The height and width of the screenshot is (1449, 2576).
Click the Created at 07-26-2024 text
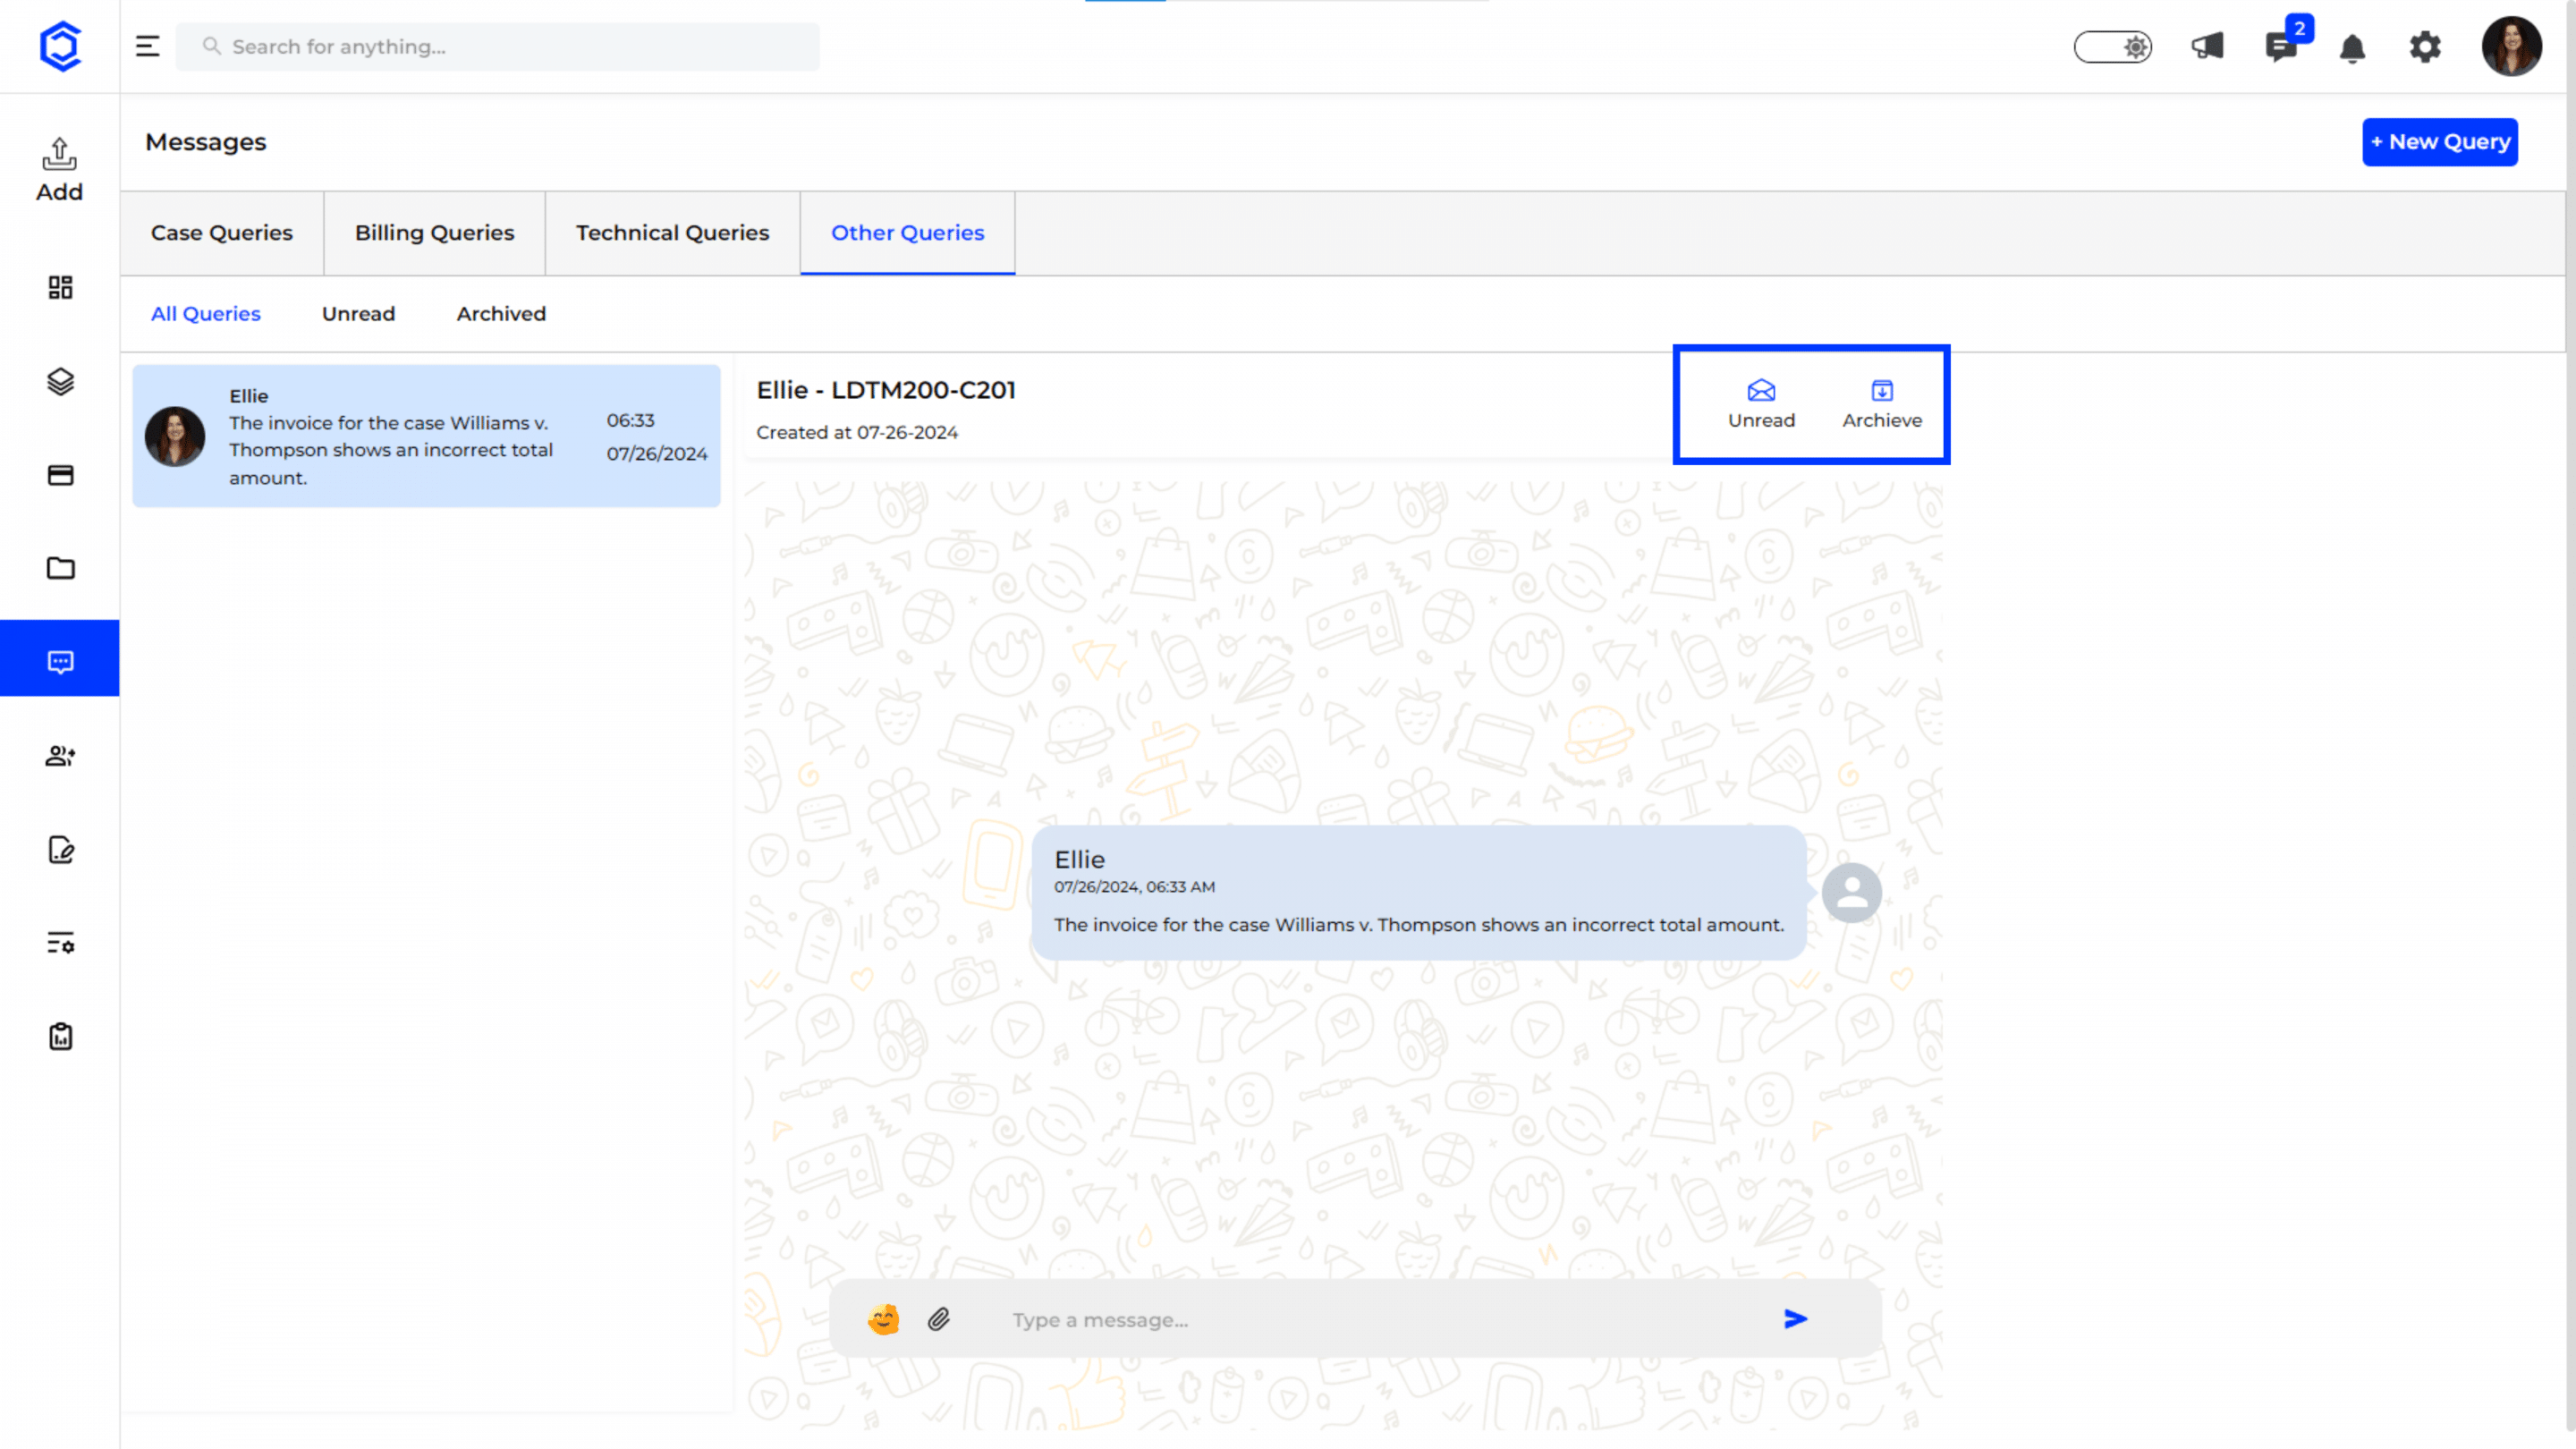[857, 433]
